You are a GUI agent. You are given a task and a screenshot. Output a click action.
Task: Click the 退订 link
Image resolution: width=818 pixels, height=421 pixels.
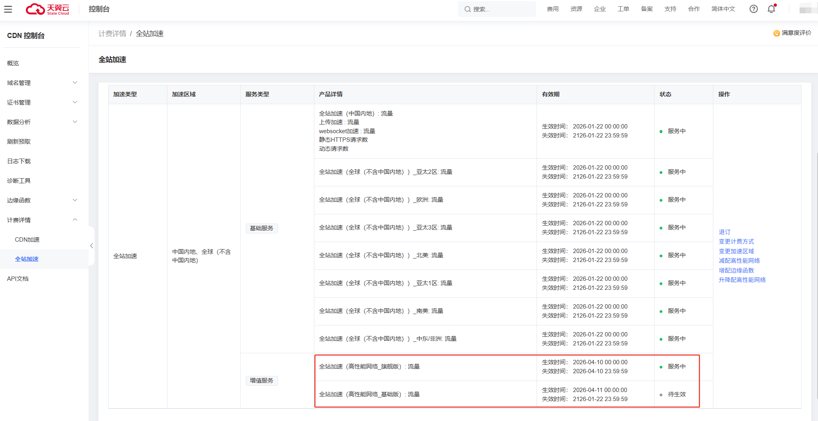pos(724,232)
